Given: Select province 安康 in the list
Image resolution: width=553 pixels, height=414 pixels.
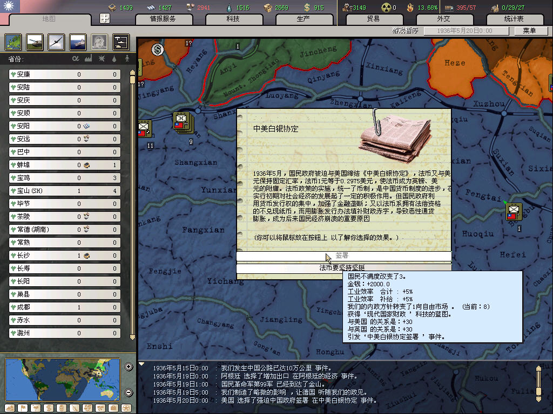Looking at the screenshot, I should point(65,74).
